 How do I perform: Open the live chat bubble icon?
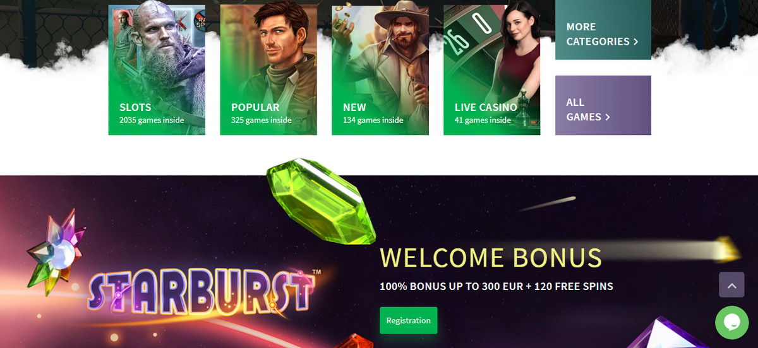coord(731,323)
